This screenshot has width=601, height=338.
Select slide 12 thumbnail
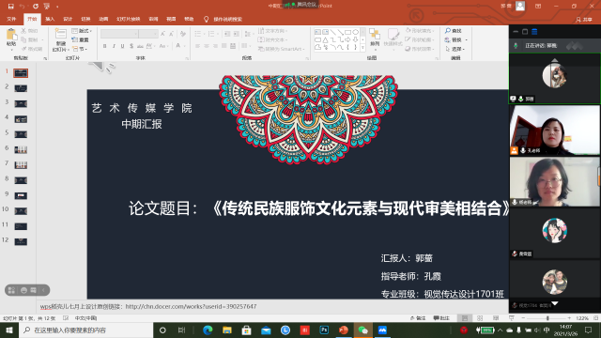click(21, 242)
